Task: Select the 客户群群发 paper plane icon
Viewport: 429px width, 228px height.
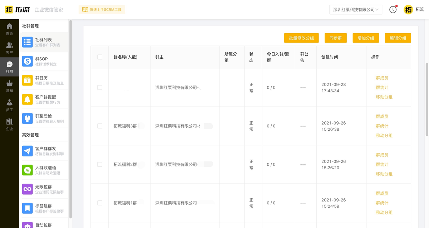Action: coord(27,150)
